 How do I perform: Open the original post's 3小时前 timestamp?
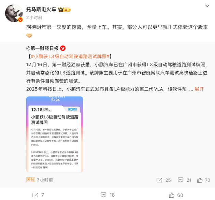click(x=45, y=180)
